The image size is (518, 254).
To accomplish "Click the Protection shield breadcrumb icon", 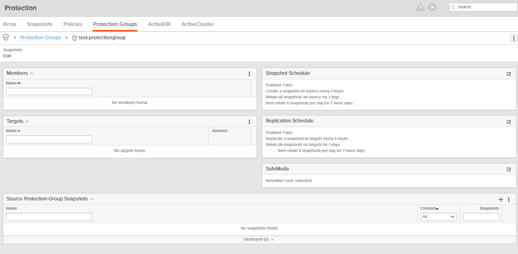I will 6,37.
